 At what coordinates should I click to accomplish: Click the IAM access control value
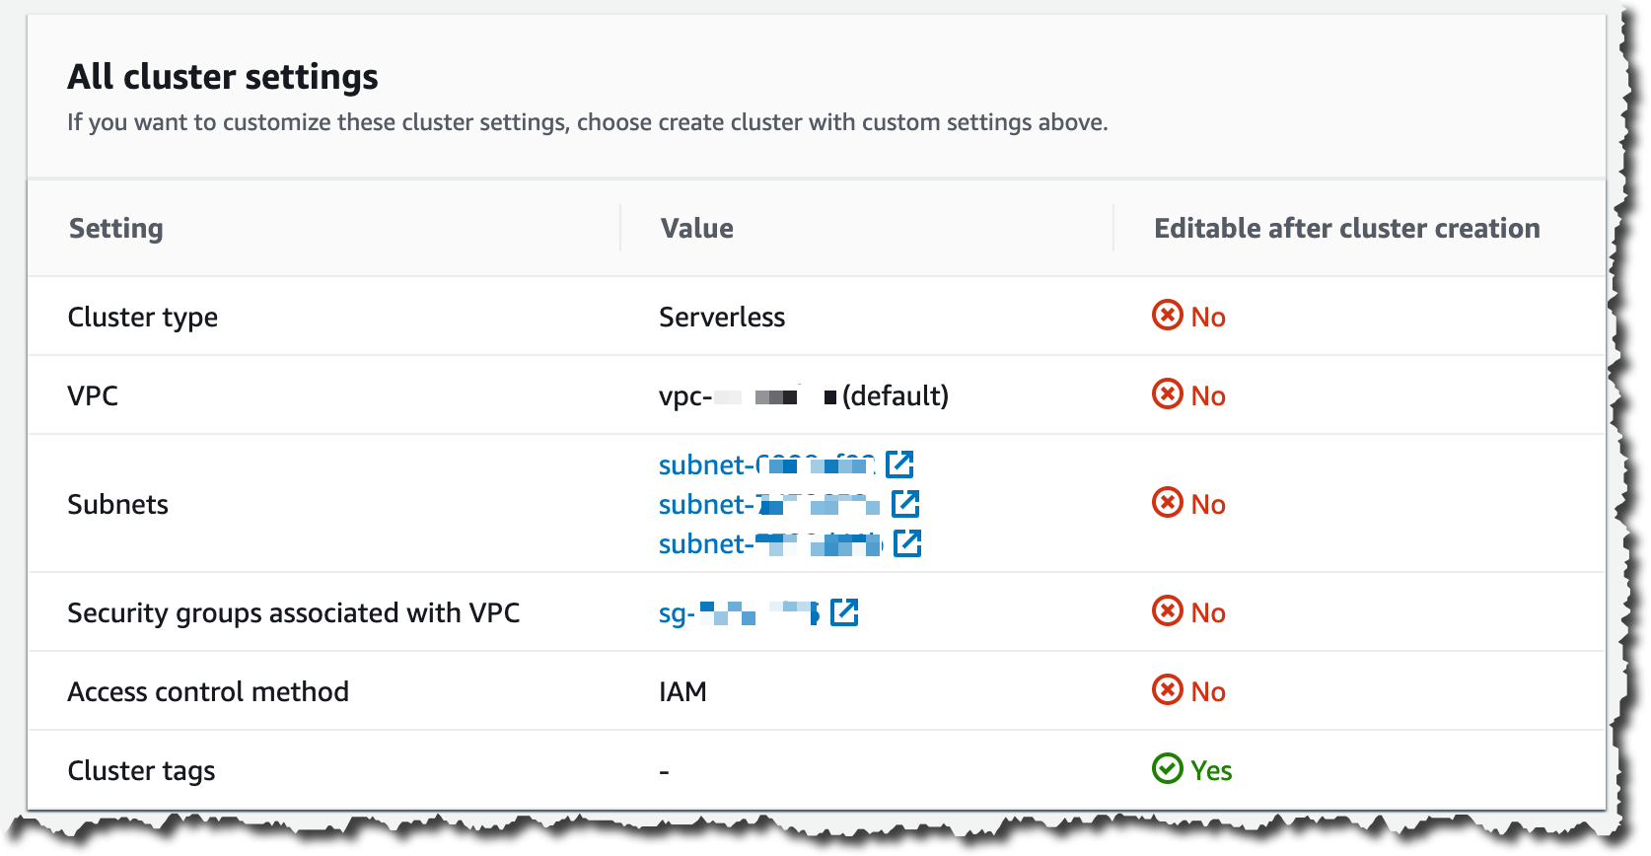coord(682,692)
